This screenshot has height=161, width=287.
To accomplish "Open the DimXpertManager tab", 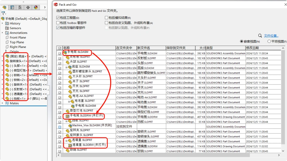I will 28,7.
